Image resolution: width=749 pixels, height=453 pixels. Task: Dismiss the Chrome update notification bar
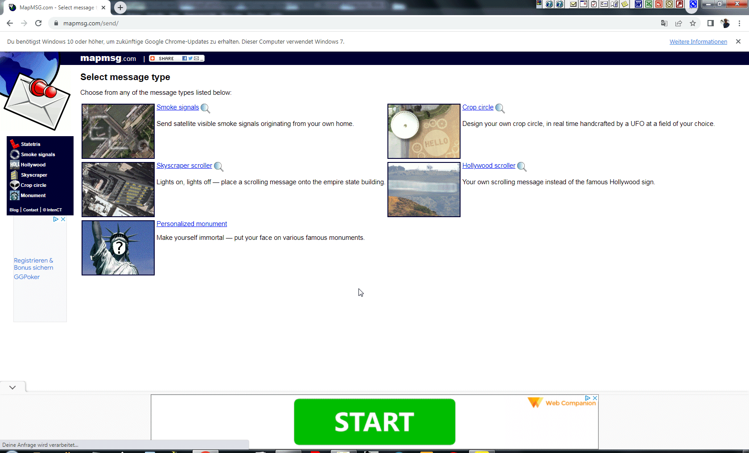(738, 41)
